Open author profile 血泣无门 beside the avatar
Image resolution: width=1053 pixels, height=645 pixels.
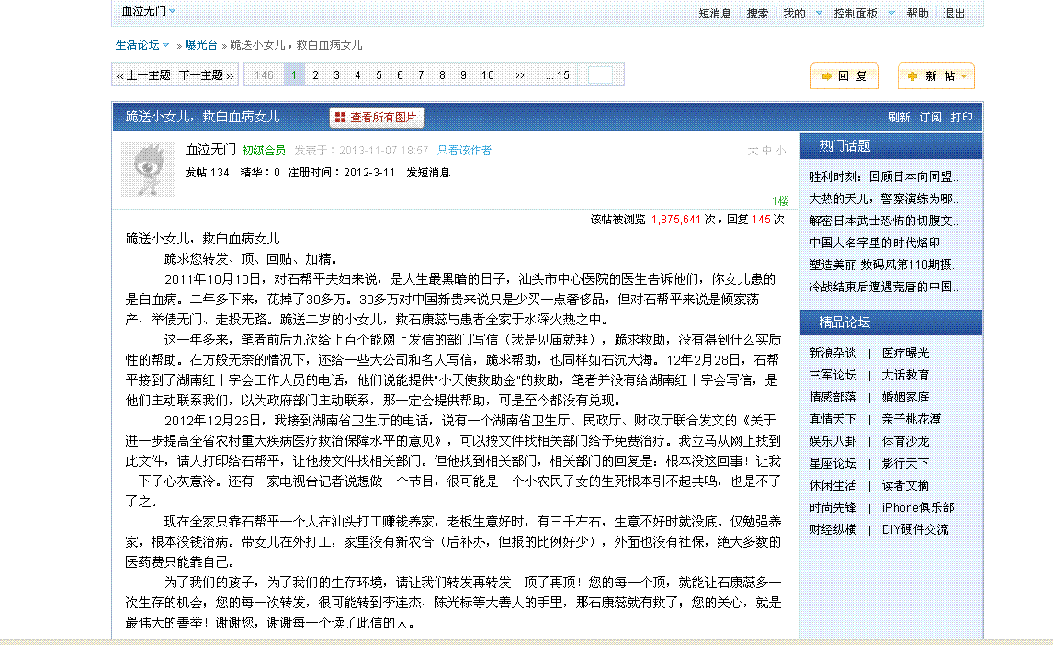click(210, 150)
